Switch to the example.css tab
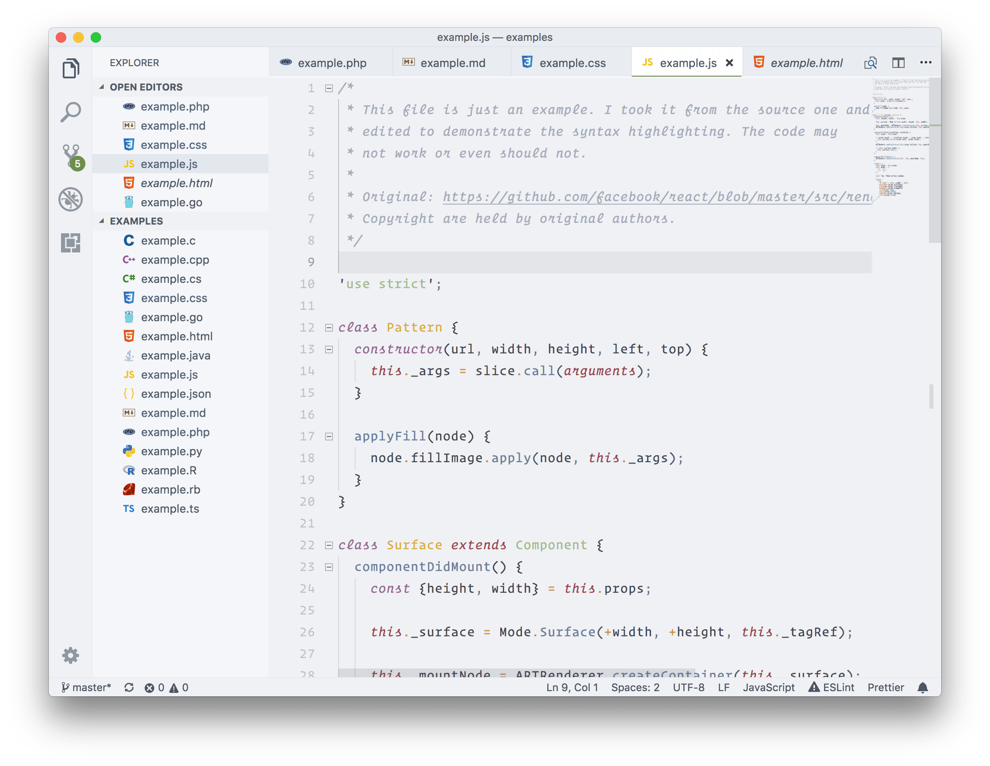The width and height of the screenshot is (990, 766). [572, 63]
